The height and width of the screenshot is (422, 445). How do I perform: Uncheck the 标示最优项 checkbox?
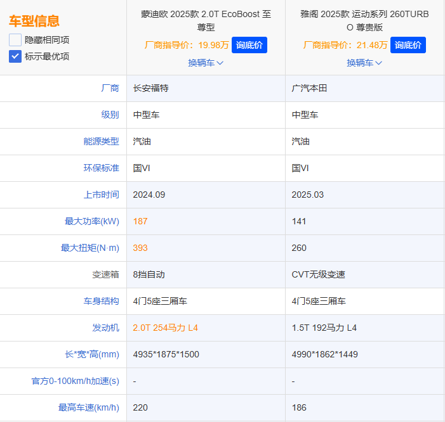coord(15,56)
